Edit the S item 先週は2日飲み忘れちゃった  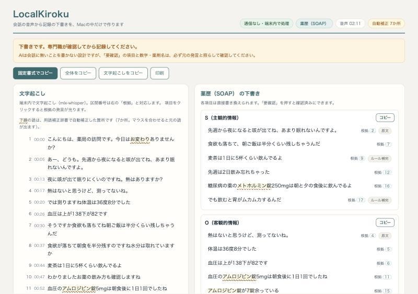tap(239, 172)
